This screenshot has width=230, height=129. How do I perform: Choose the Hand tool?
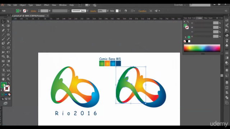tap(3, 79)
